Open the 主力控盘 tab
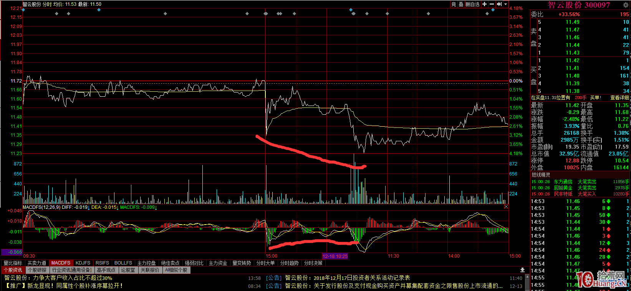Screen dimensions: 631x291 point(147,263)
